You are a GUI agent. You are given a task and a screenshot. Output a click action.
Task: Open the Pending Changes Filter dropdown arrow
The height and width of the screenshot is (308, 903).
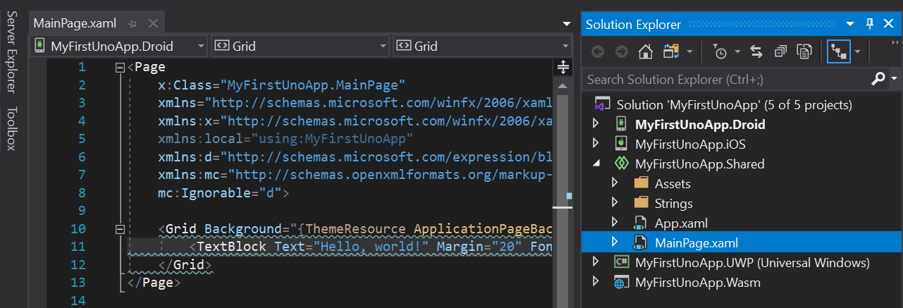click(x=737, y=51)
